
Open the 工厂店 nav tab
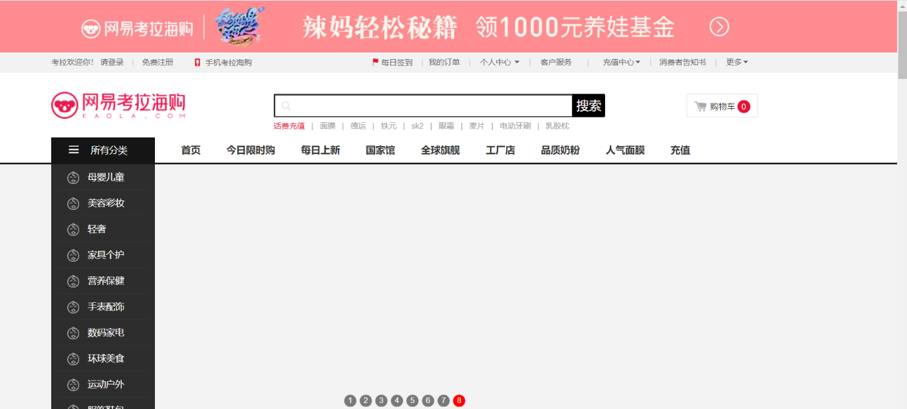(500, 150)
